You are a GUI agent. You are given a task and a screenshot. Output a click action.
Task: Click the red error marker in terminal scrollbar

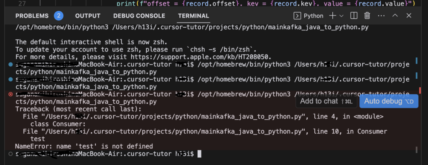pos(420,90)
